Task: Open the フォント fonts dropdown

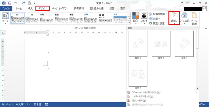Action: [x=144, y=18]
